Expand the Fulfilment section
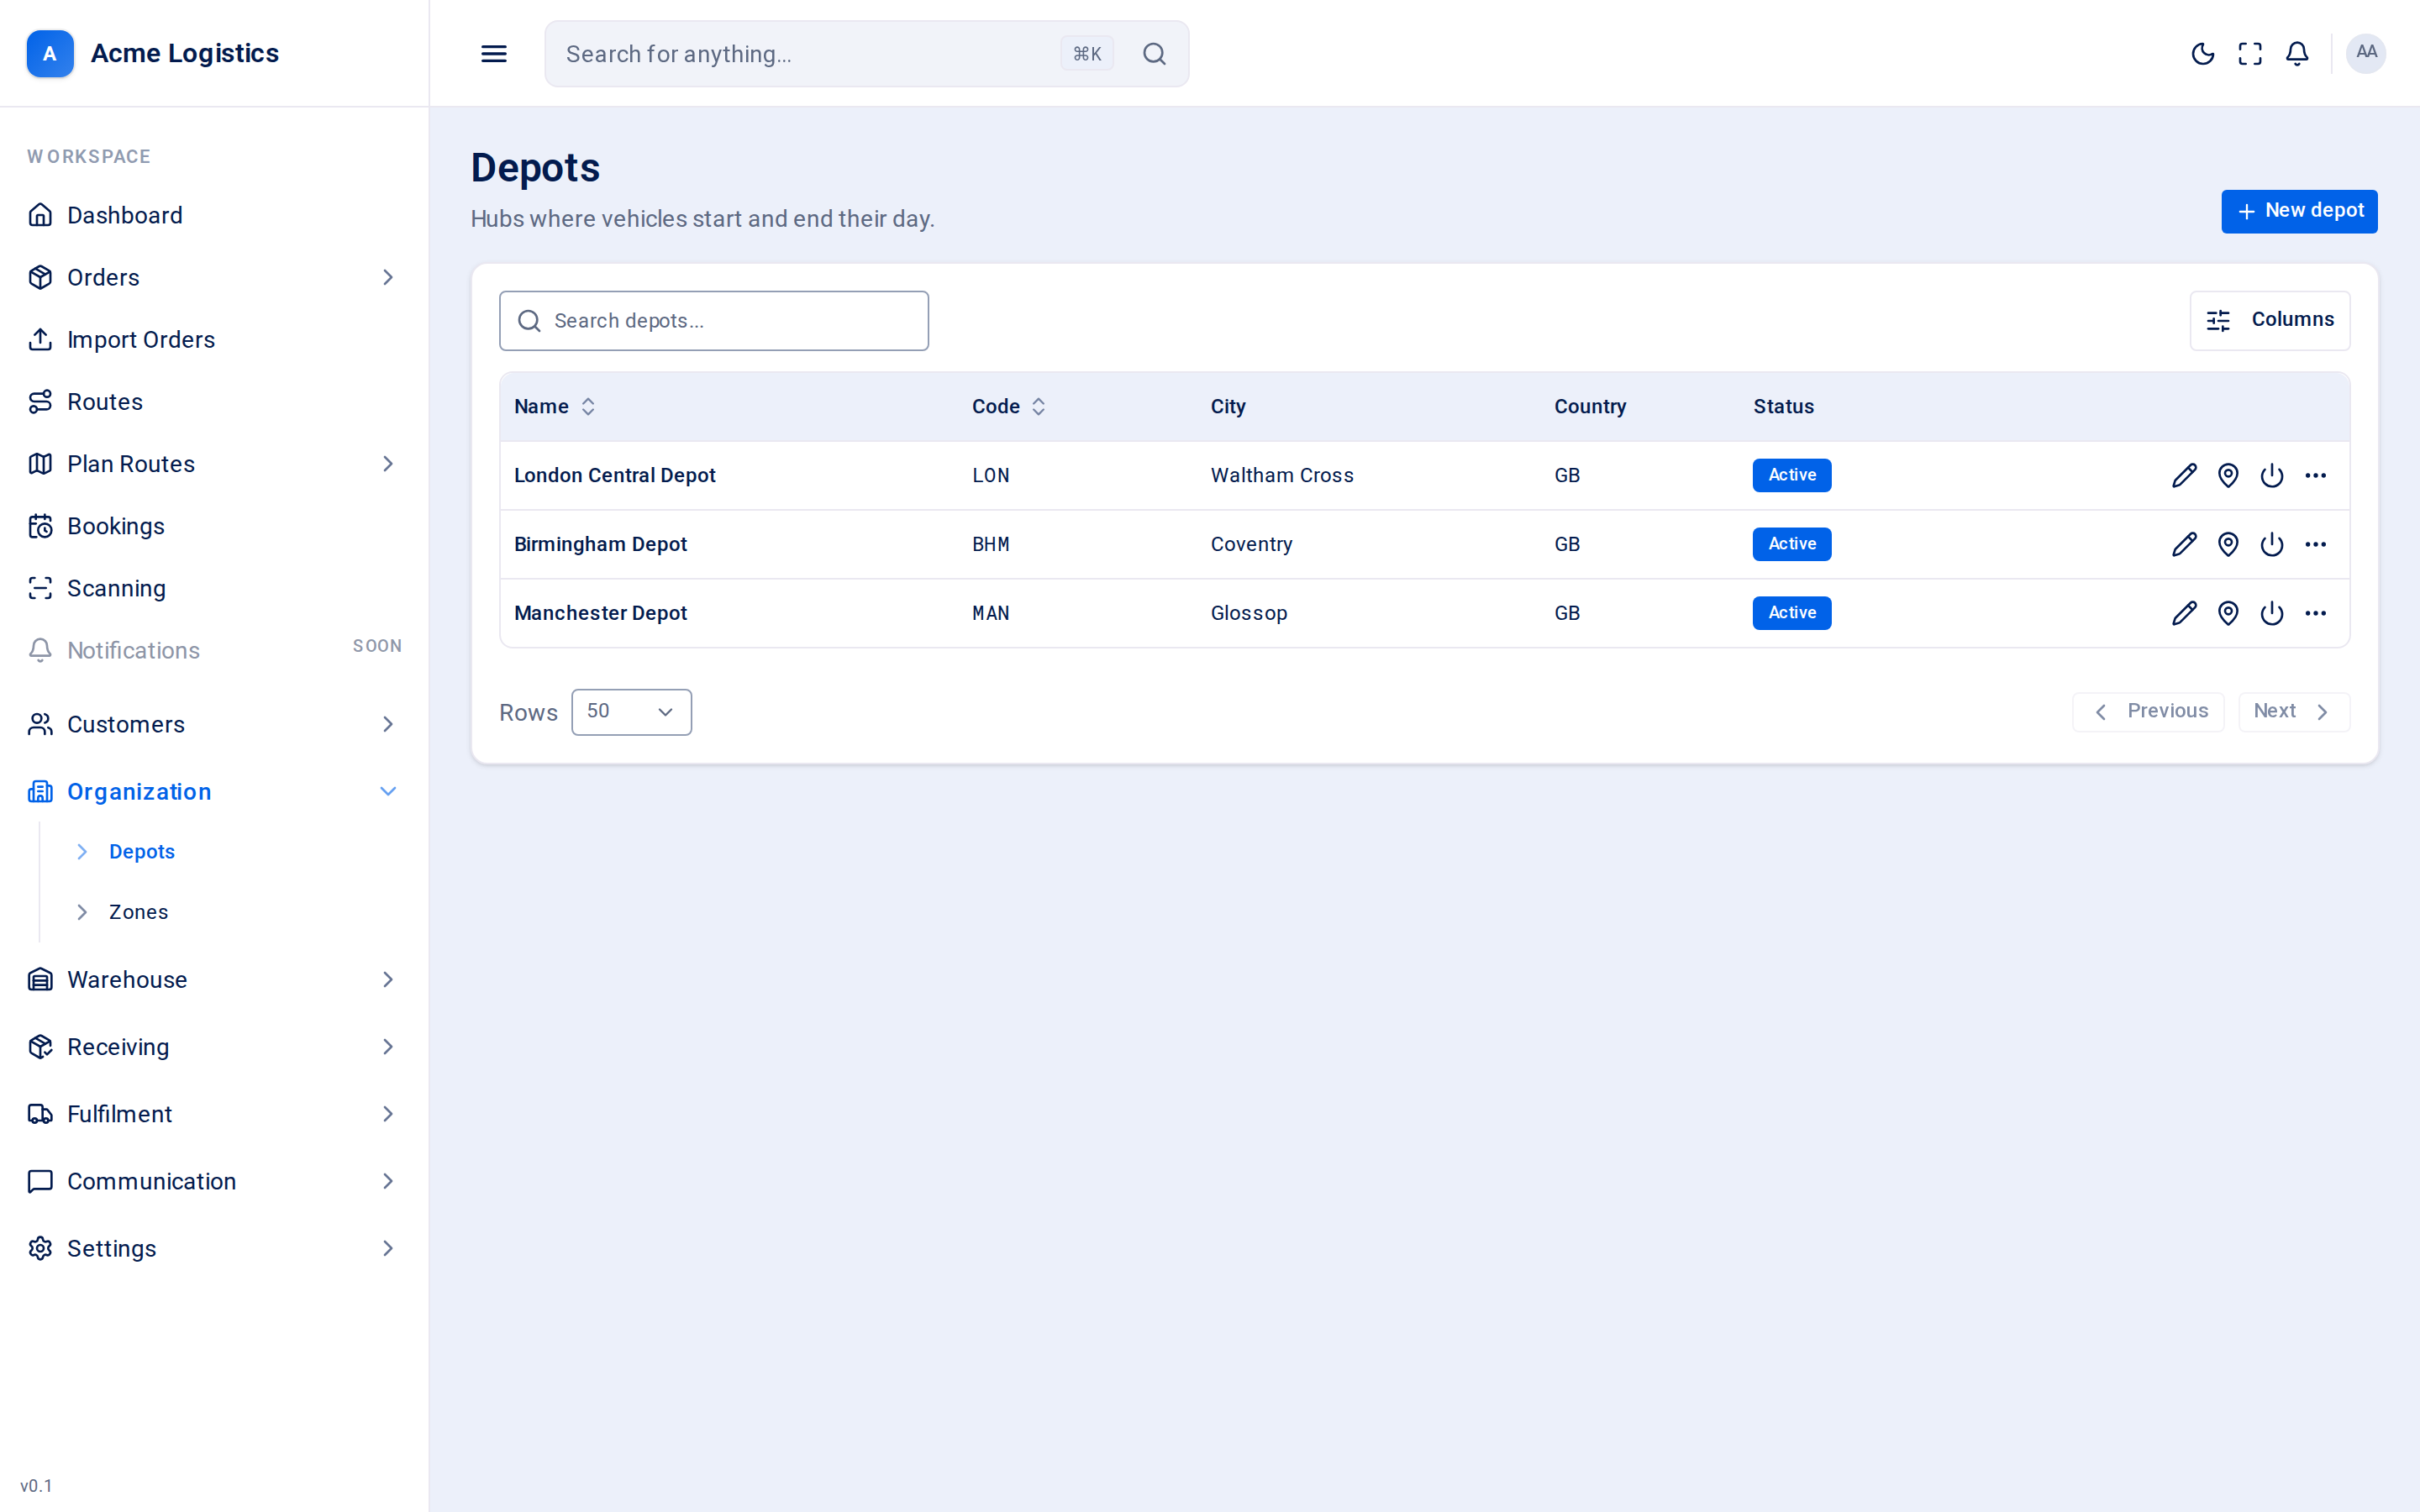Image resolution: width=2420 pixels, height=1512 pixels. pos(214,1114)
